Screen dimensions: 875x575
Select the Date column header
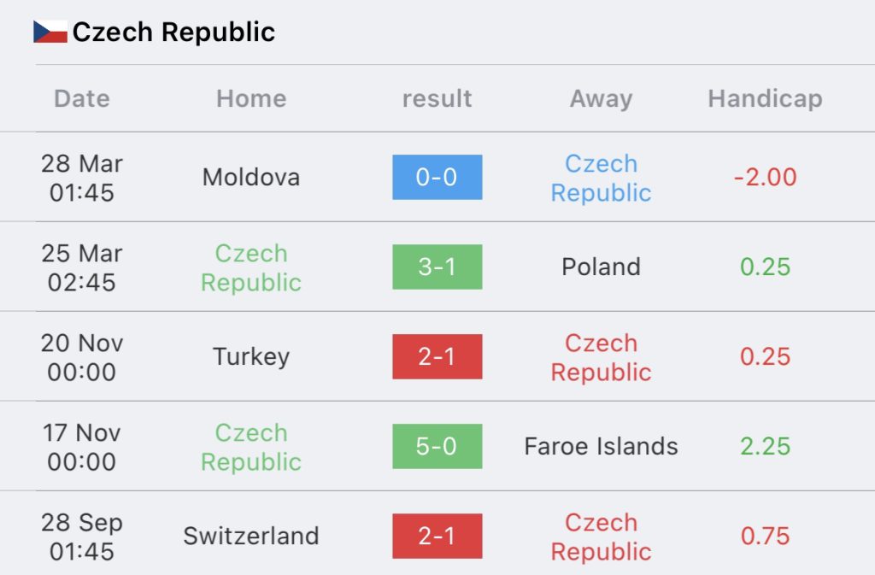coord(82,99)
